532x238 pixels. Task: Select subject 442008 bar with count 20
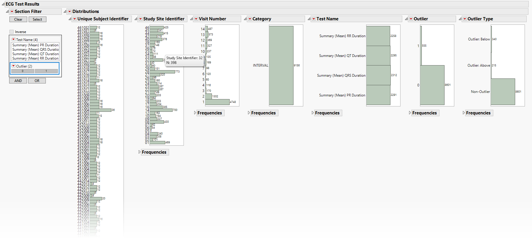click(x=96, y=198)
